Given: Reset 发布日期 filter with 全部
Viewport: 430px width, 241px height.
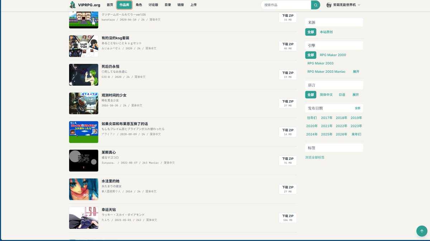Looking at the screenshot, I should click(358, 108).
